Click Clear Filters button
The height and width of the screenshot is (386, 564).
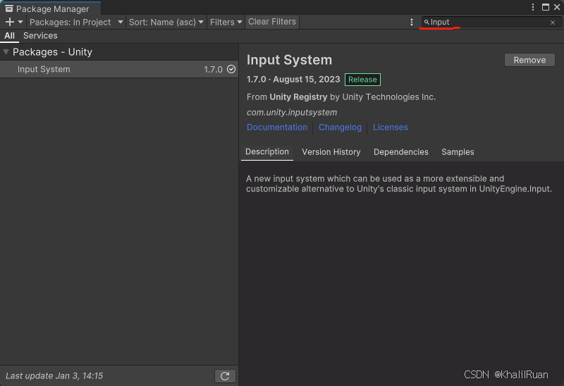click(x=272, y=22)
